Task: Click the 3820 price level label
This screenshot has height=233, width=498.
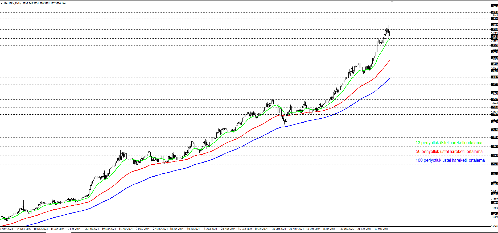Action: pyautogui.click(x=495, y=29)
